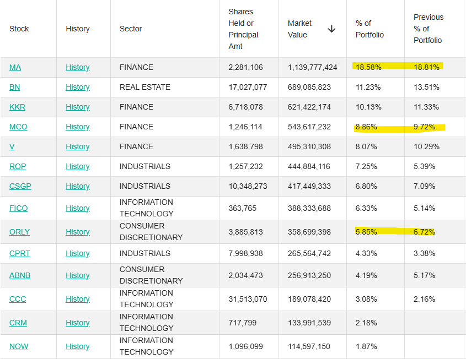View History for the MA row
466x359 pixels.
78,67
